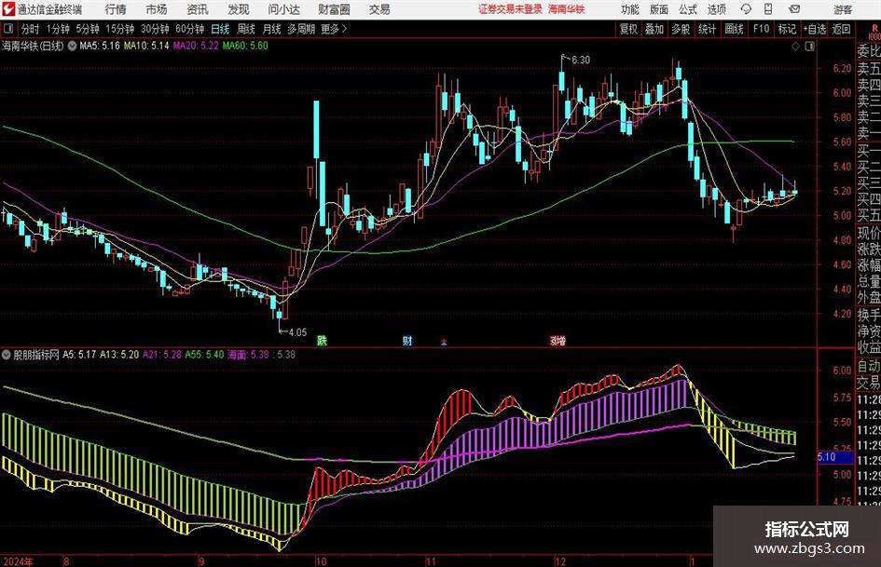Viewport: 881px width, 567px height.
Task: Expand the dropdown beside 股朋指标网 indicator
Action: [x=7, y=355]
